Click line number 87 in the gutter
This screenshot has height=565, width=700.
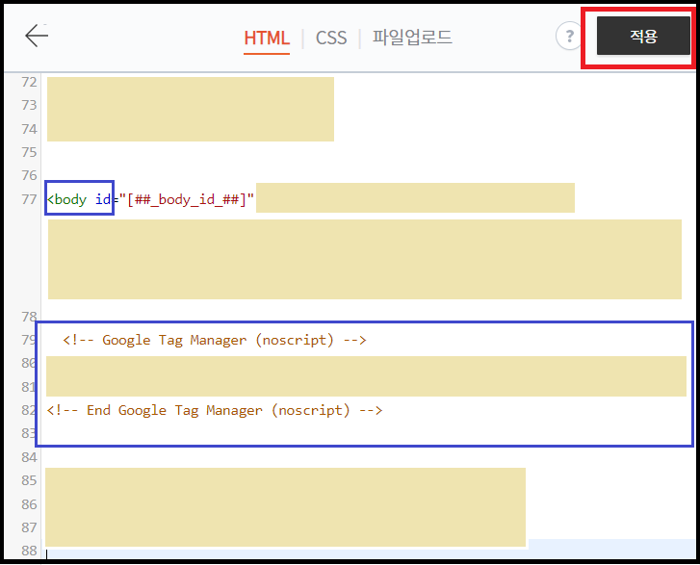point(29,527)
